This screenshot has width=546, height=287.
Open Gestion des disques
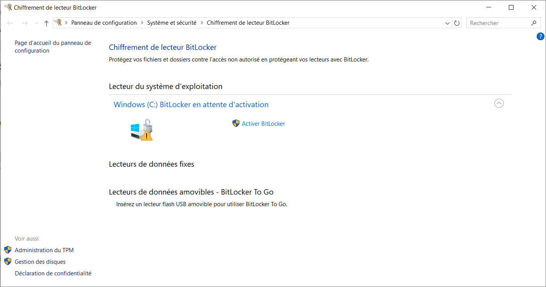pos(40,262)
